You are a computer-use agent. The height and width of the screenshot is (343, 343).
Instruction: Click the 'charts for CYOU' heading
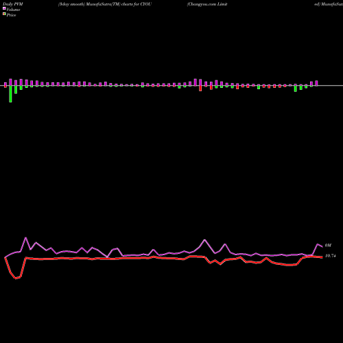(x=137, y=4)
